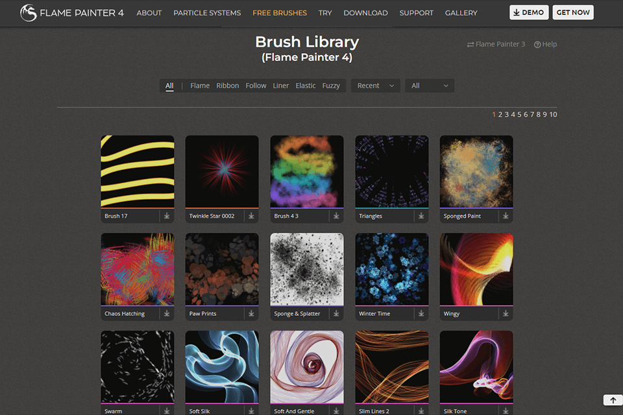Screen dimensions: 623x415
Task: Download the Triangles brush
Action: [x=421, y=216]
